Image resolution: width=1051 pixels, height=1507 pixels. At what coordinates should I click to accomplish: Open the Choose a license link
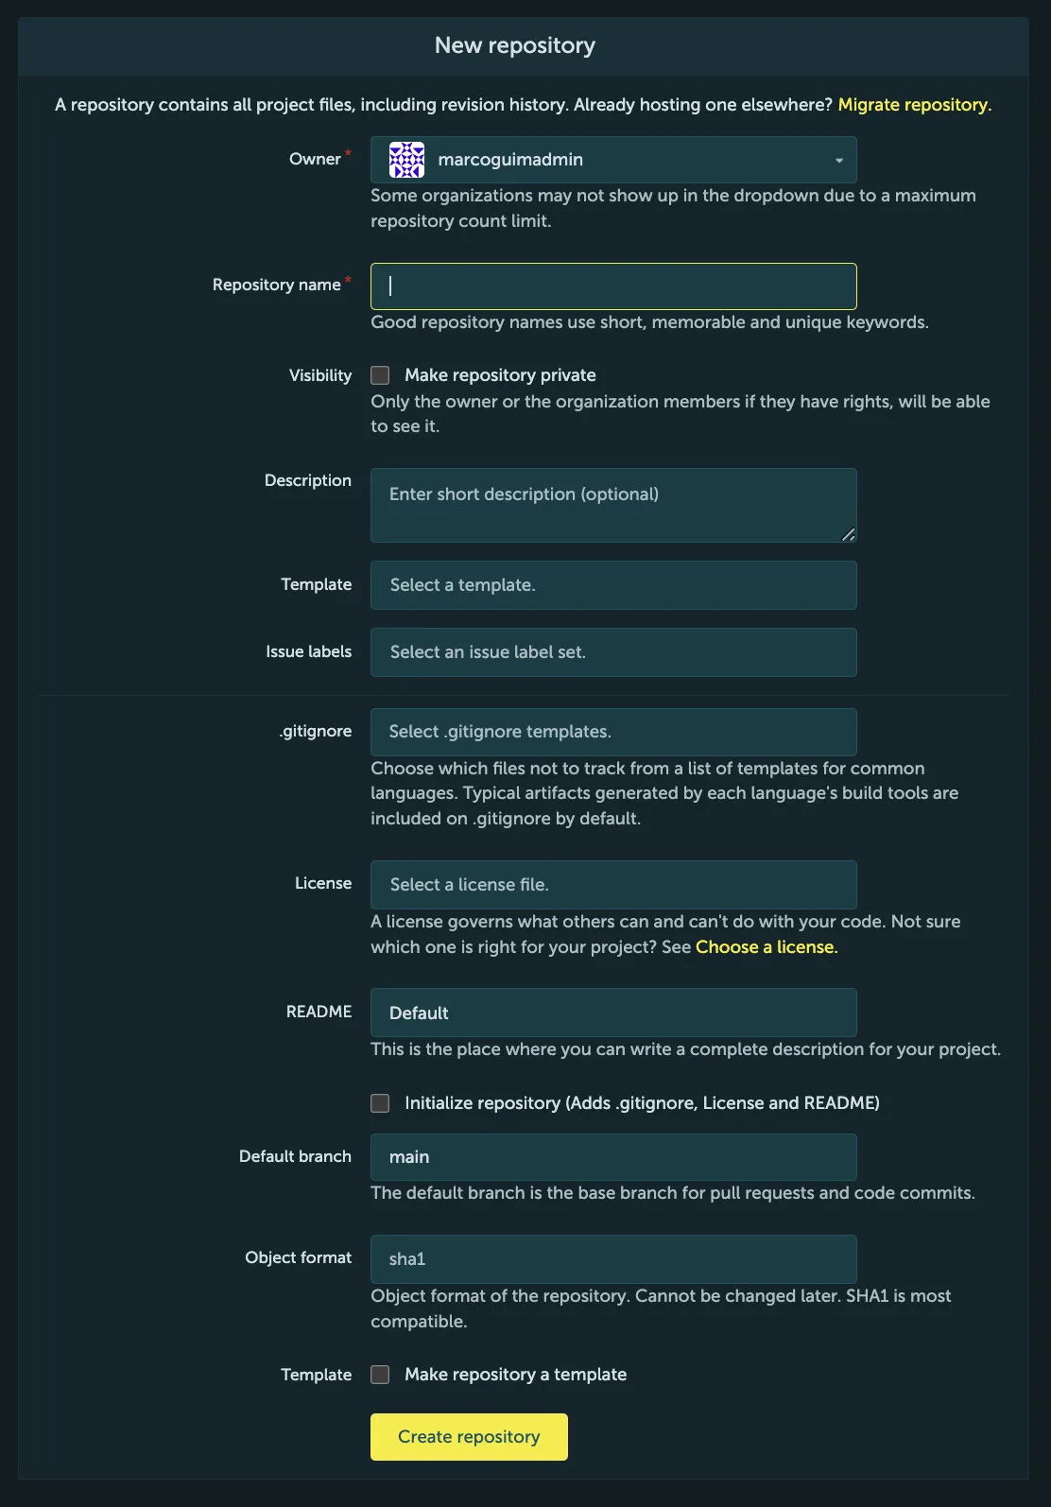766,947
